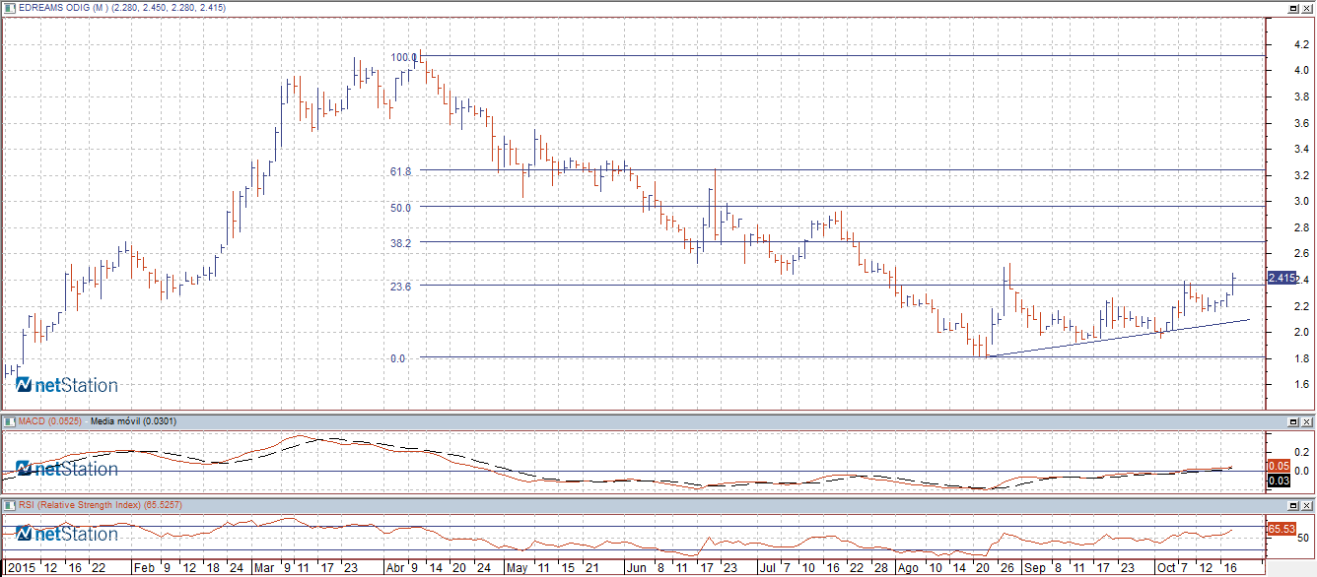Click the 0.2 label on MACD axis
Screen dimensions: 1317x577
(1302, 452)
